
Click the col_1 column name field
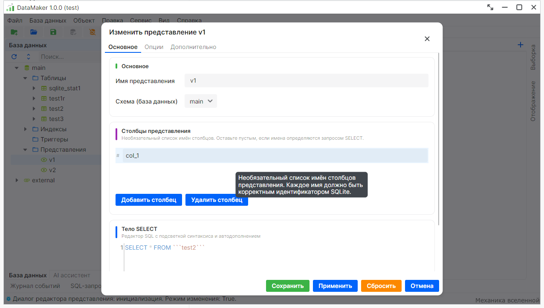pos(275,155)
